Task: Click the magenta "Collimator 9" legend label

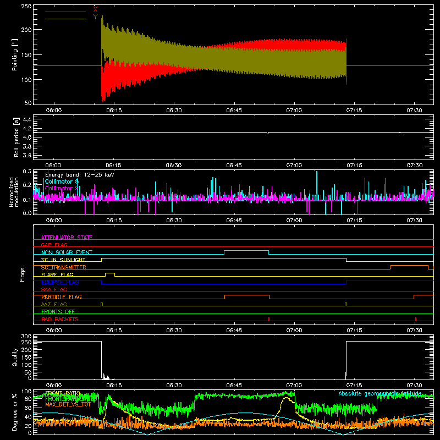Action: tap(62, 188)
